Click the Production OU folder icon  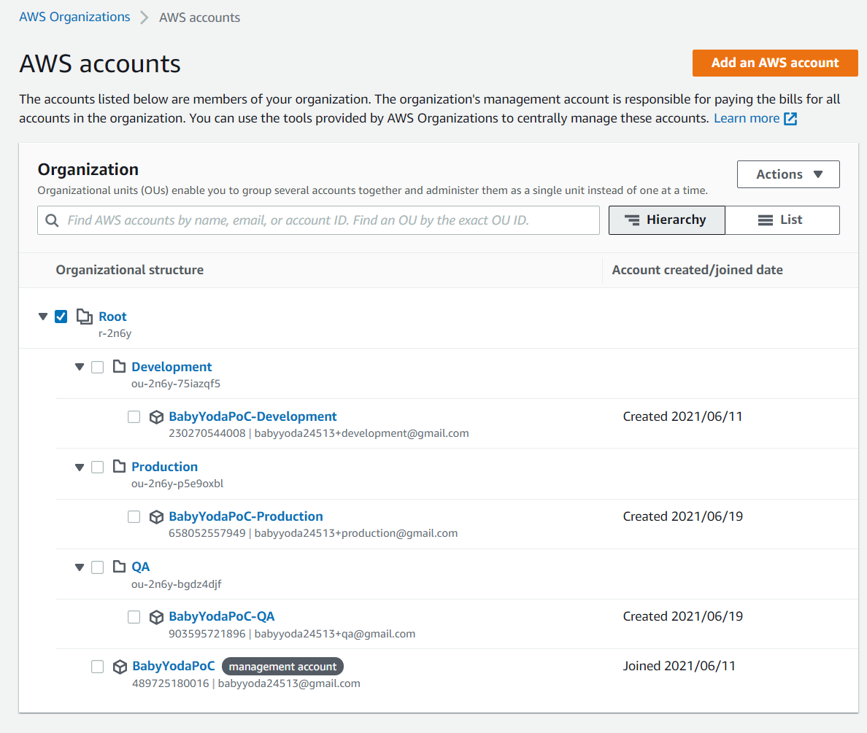click(119, 466)
